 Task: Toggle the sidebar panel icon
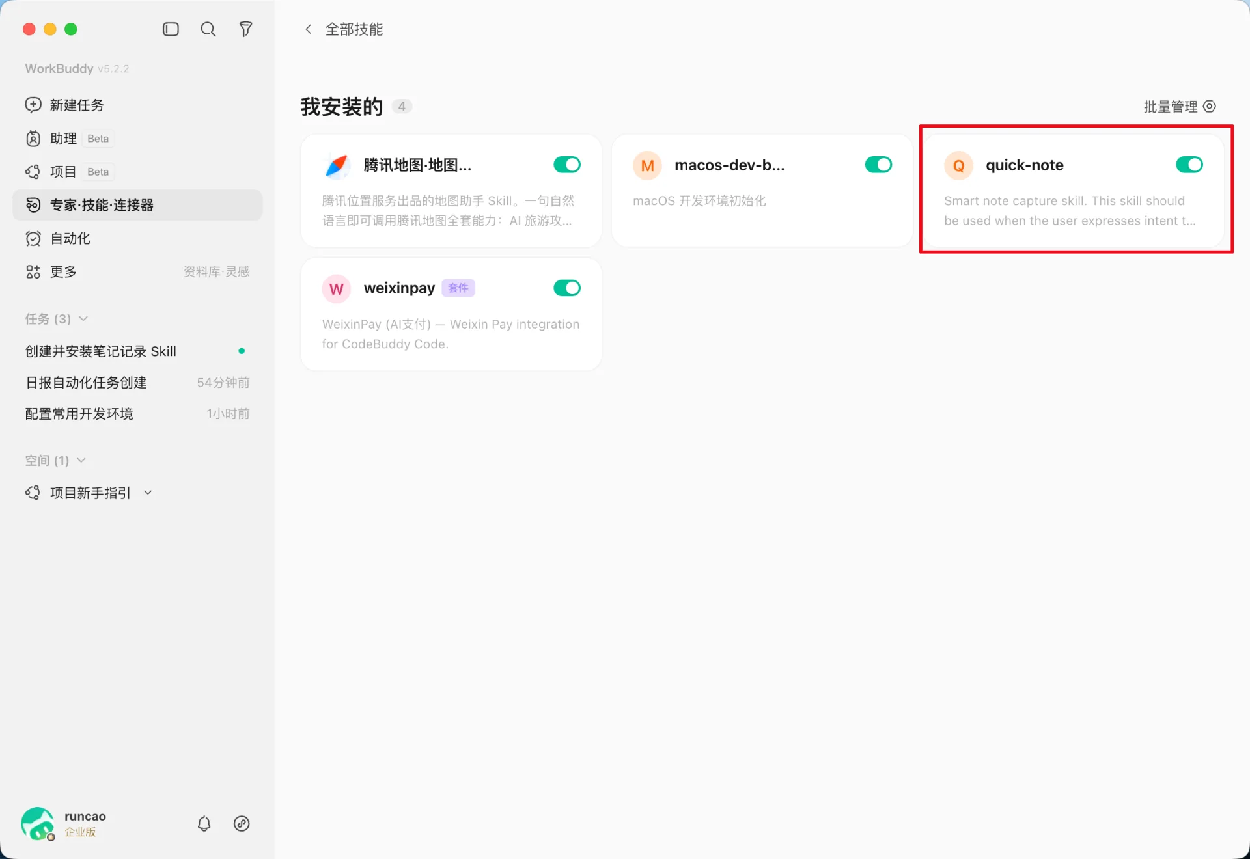(171, 29)
